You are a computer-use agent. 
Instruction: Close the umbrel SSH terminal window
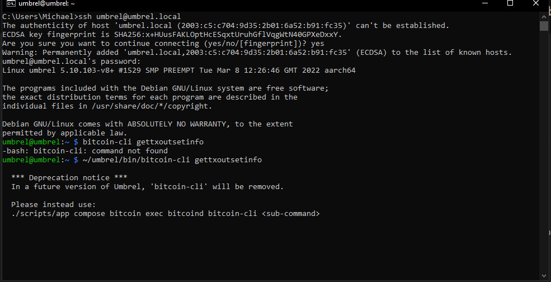535,3
